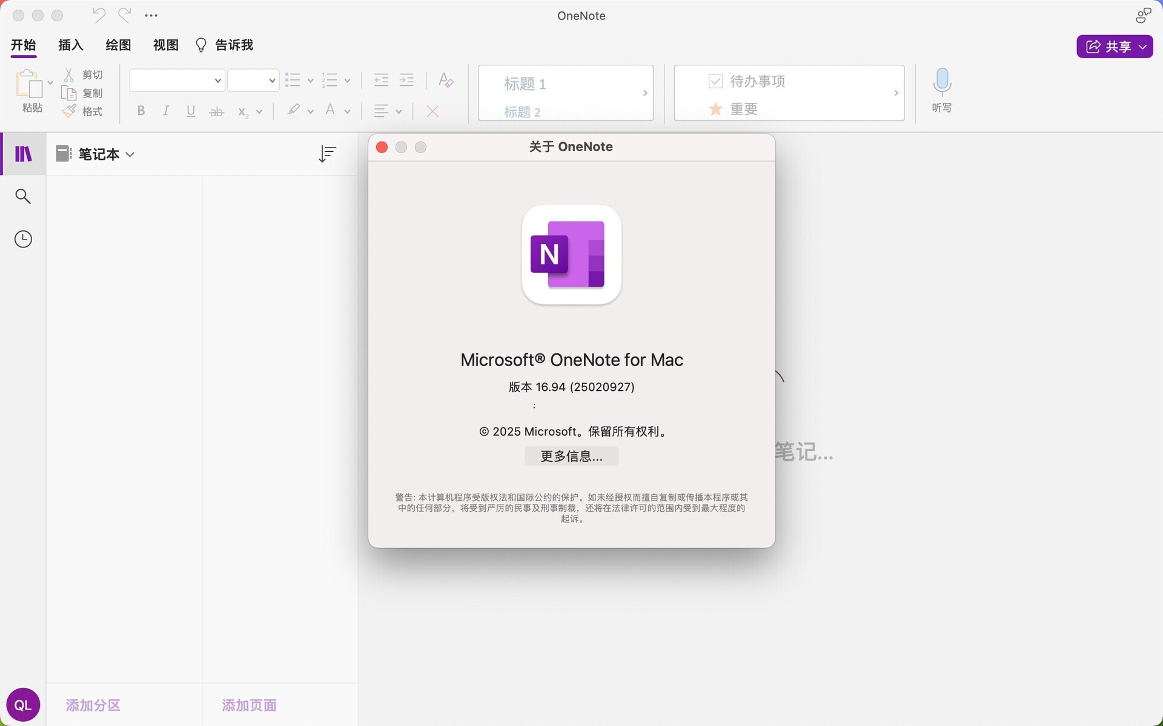Switch to the 插入 ribbon tab
Viewport: 1163px width, 726px height.
[71, 45]
